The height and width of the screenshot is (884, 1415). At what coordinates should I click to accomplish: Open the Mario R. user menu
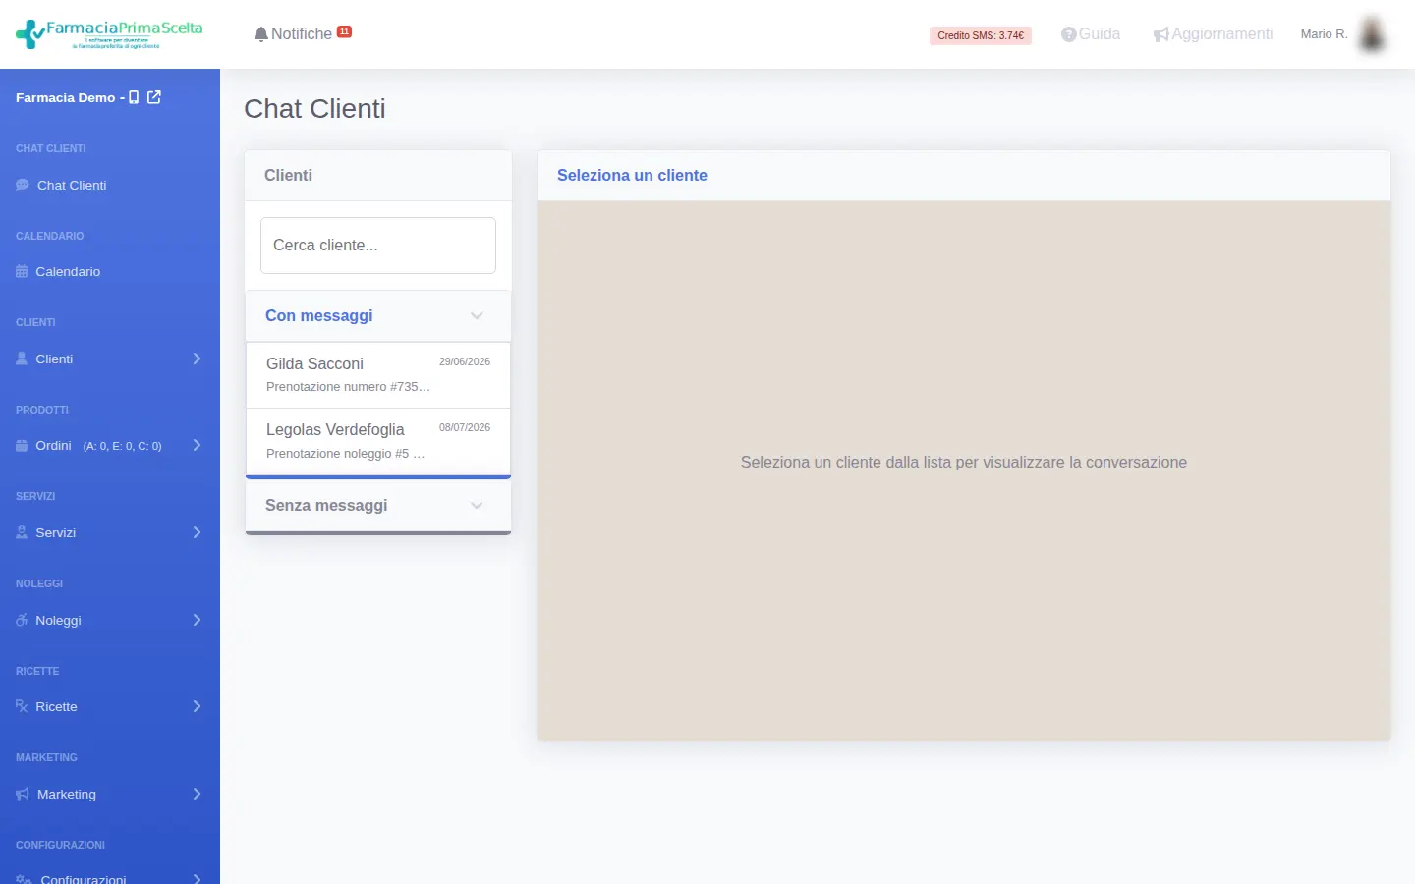pyautogui.click(x=1324, y=34)
